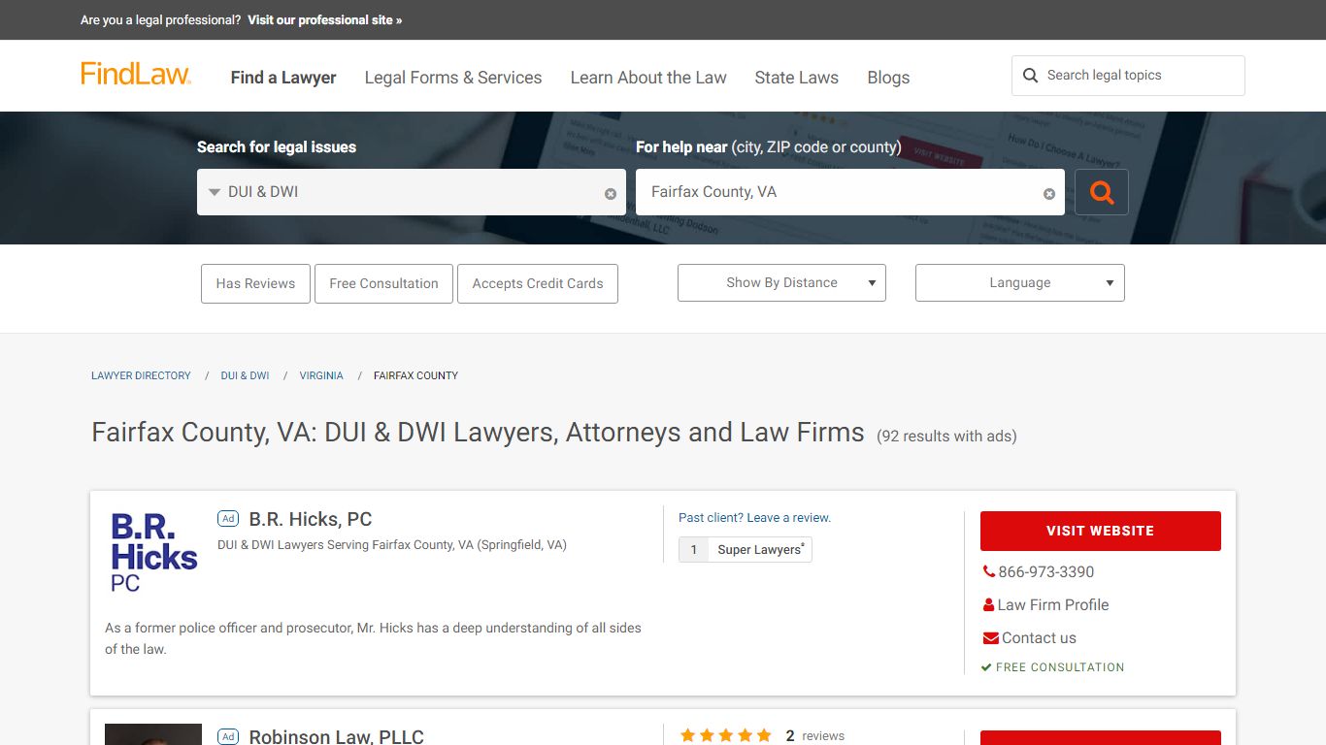Click the 92 results with ads text

[946, 437]
